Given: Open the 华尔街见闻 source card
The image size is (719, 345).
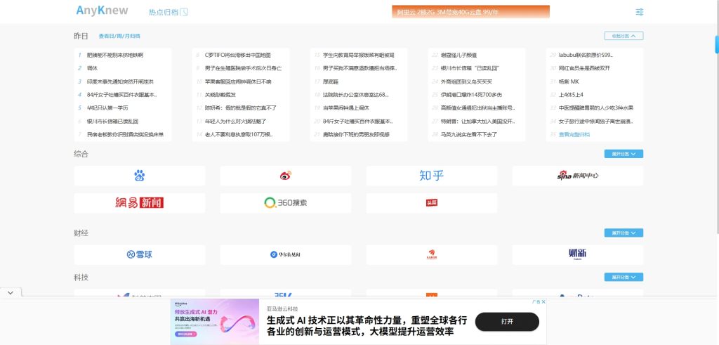Looking at the screenshot, I should [285, 254].
